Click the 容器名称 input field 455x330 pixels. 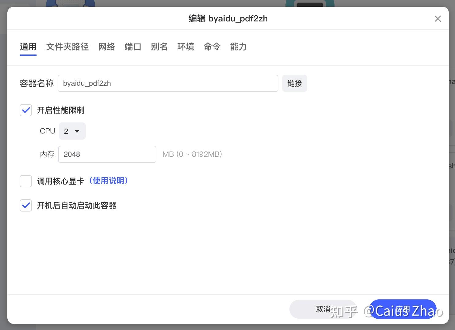pyautogui.click(x=168, y=83)
